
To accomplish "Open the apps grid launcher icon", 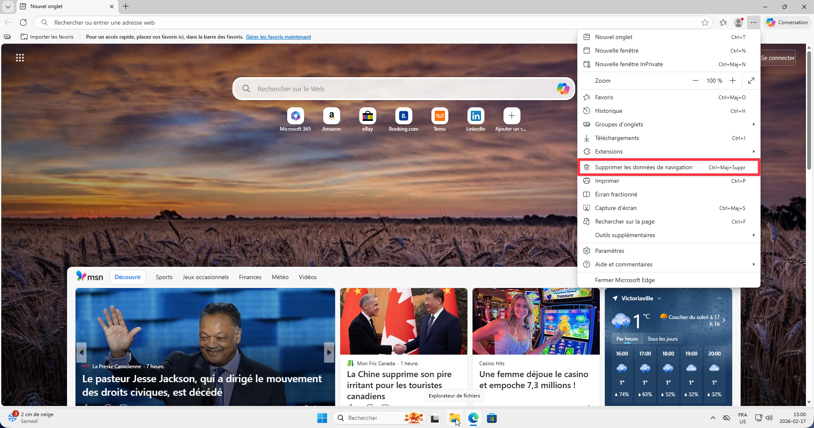I will [20, 58].
